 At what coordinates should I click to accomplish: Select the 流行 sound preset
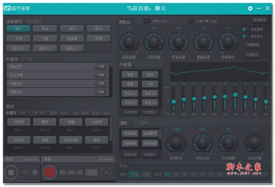pos(72,28)
